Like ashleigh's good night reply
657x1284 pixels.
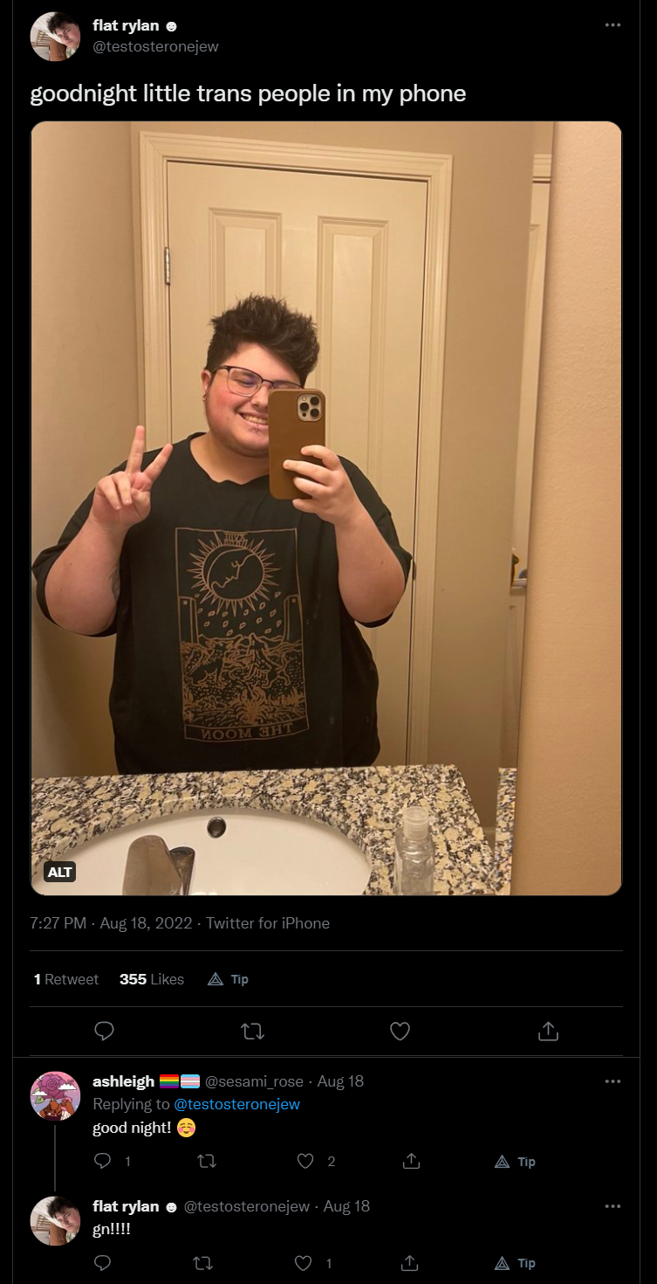[x=305, y=1162]
